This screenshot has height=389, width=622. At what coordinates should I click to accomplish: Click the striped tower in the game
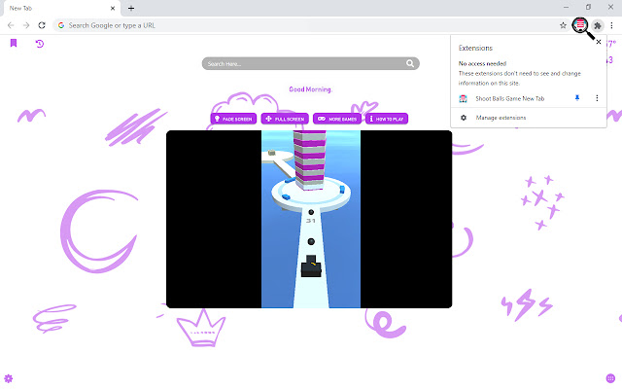[309, 159]
